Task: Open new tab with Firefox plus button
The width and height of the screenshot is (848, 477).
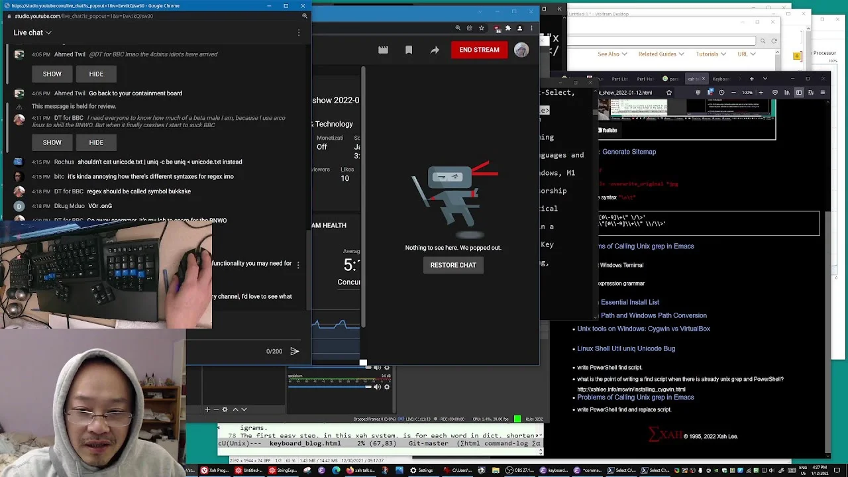Action: pyautogui.click(x=752, y=79)
